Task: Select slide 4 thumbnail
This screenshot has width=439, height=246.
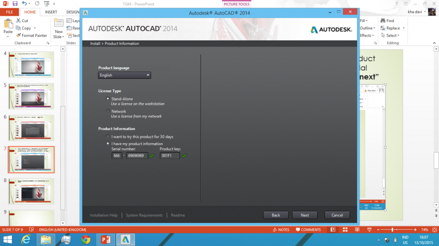Action: (31, 65)
